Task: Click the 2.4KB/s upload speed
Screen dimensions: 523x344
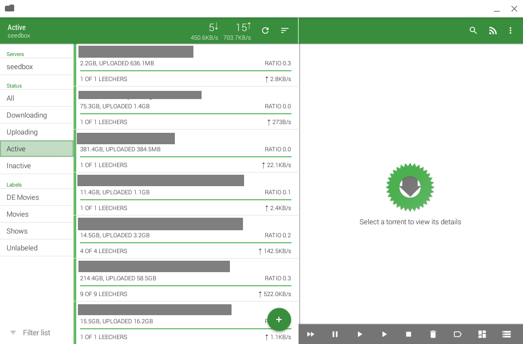Action: [x=278, y=208]
